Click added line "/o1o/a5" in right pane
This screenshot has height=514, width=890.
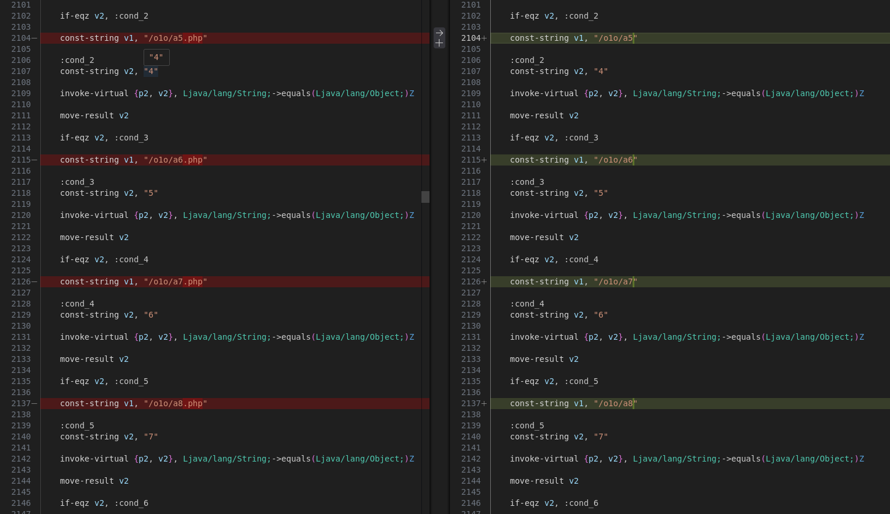(x=690, y=38)
